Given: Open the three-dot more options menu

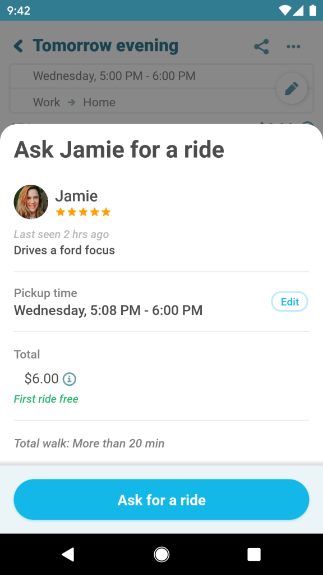Looking at the screenshot, I should tap(293, 47).
